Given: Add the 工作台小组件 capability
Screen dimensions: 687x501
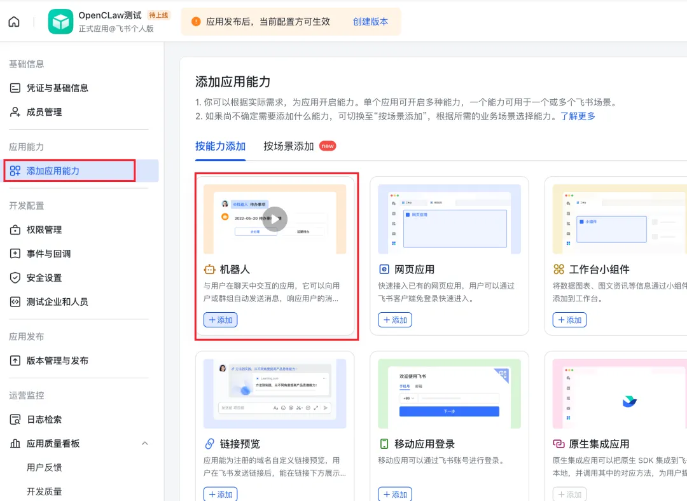Looking at the screenshot, I should (x=569, y=320).
